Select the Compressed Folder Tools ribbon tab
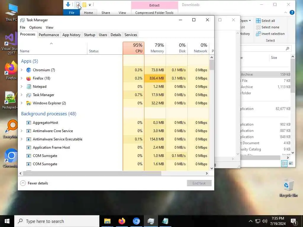This screenshot has width=303, height=227. 154,13
